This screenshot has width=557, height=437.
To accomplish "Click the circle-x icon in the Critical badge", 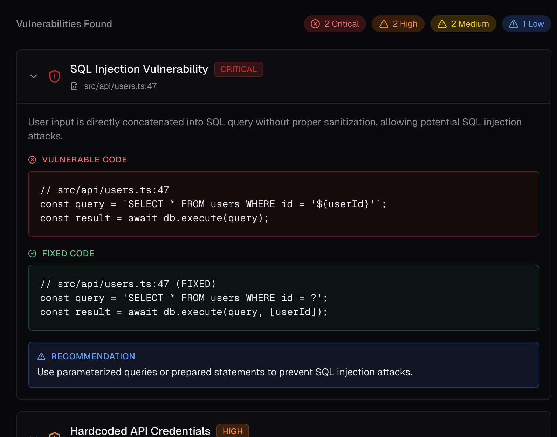I will [315, 24].
